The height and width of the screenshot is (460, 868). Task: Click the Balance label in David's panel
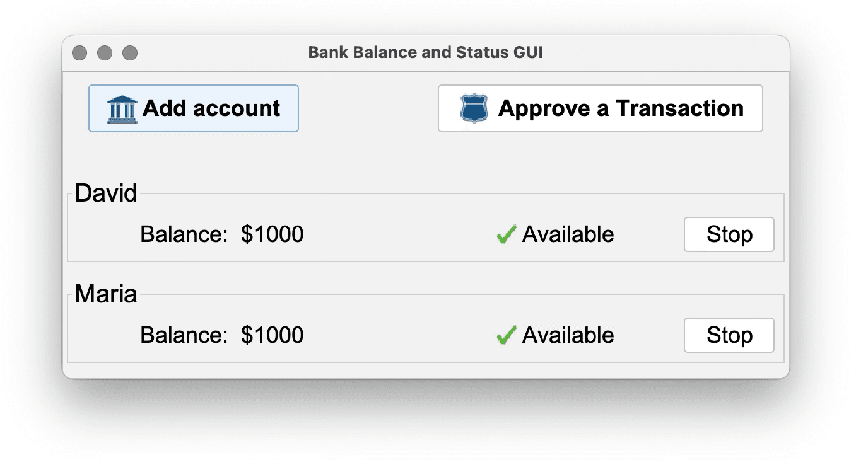pyautogui.click(x=183, y=234)
